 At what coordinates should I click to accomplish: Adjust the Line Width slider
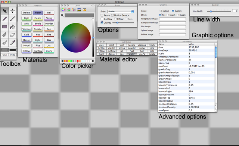click(211, 11)
